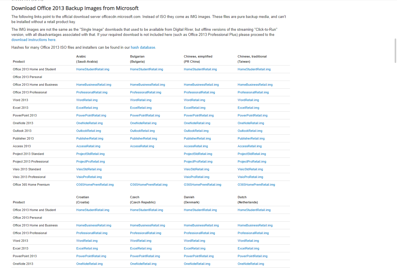Download Dutch ExcelRetail.img
Viewport: 397px width, 268px height.
point(248,249)
